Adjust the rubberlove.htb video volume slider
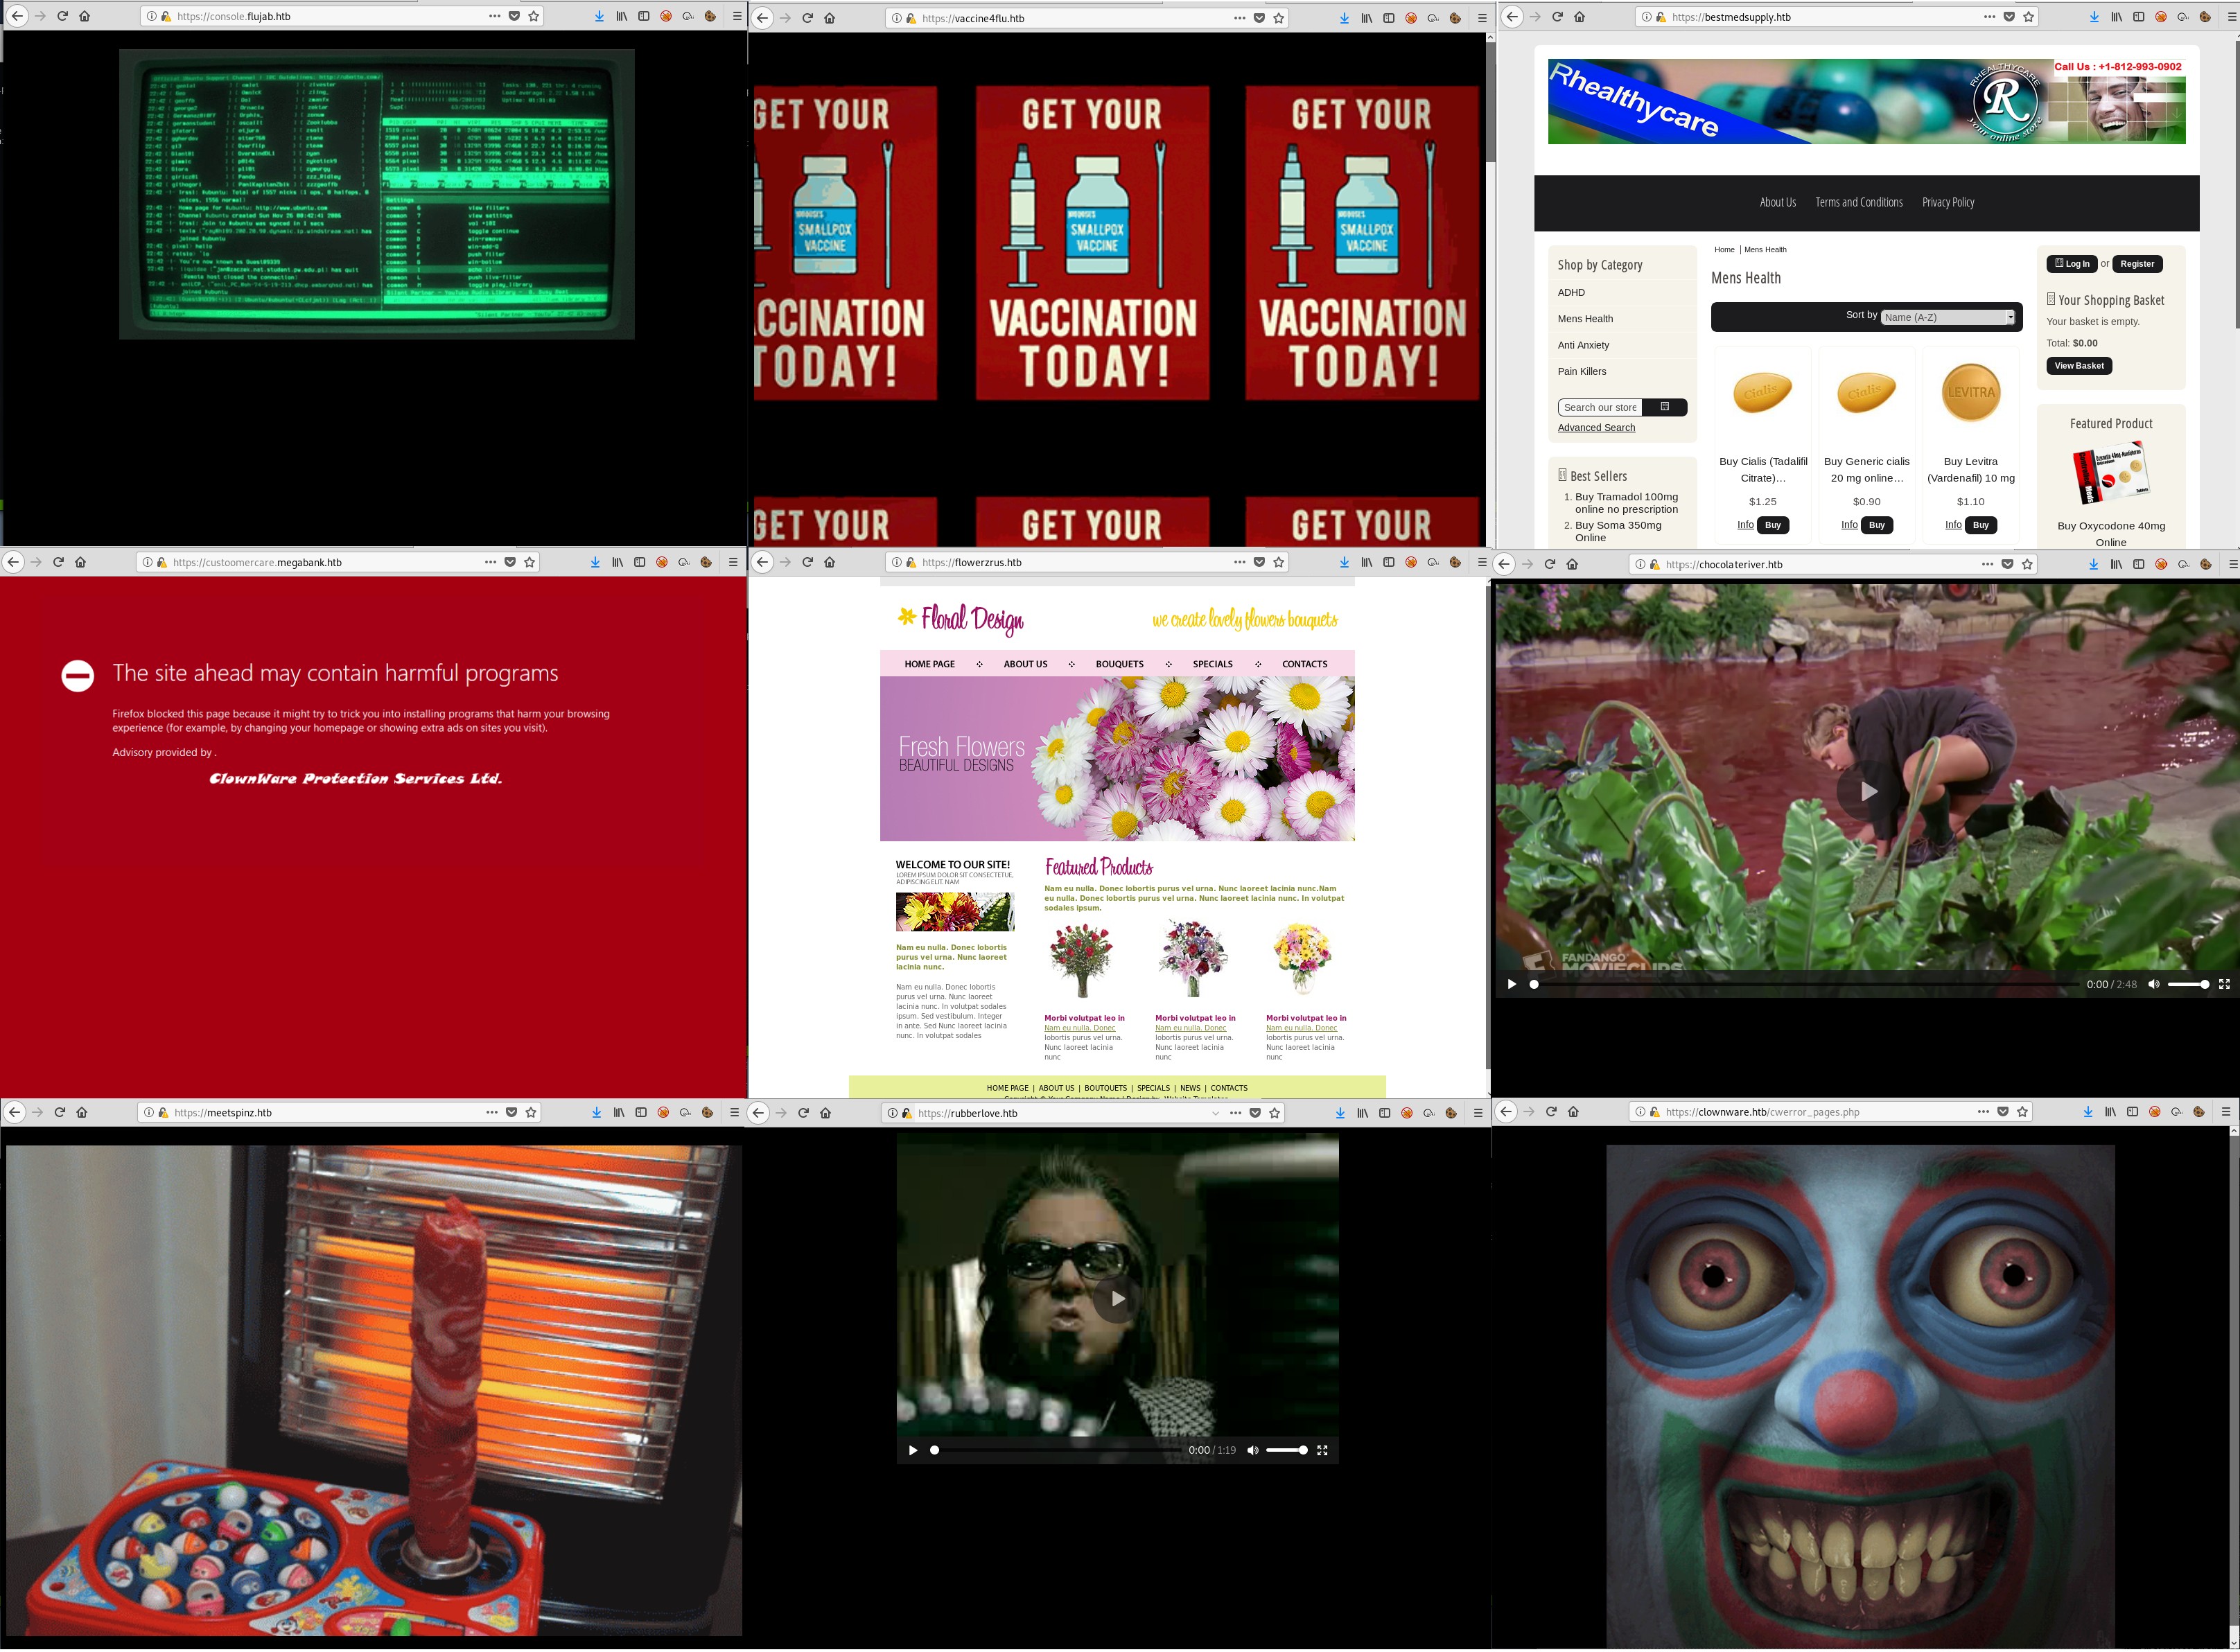Image resolution: width=2240 pixels, height=1652 pixels. [1286, 1450]
